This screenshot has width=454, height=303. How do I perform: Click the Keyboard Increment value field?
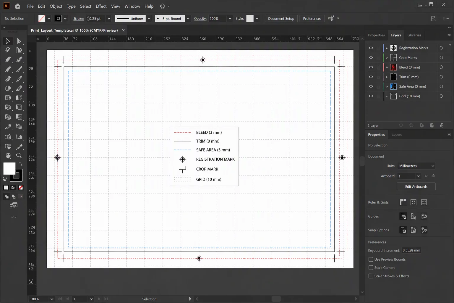coord(411,250)
